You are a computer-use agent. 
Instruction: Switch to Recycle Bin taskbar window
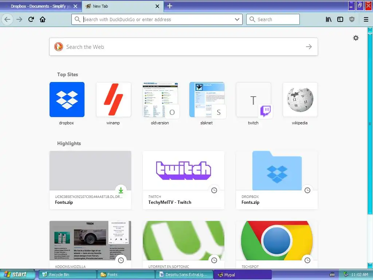(67, 275)
